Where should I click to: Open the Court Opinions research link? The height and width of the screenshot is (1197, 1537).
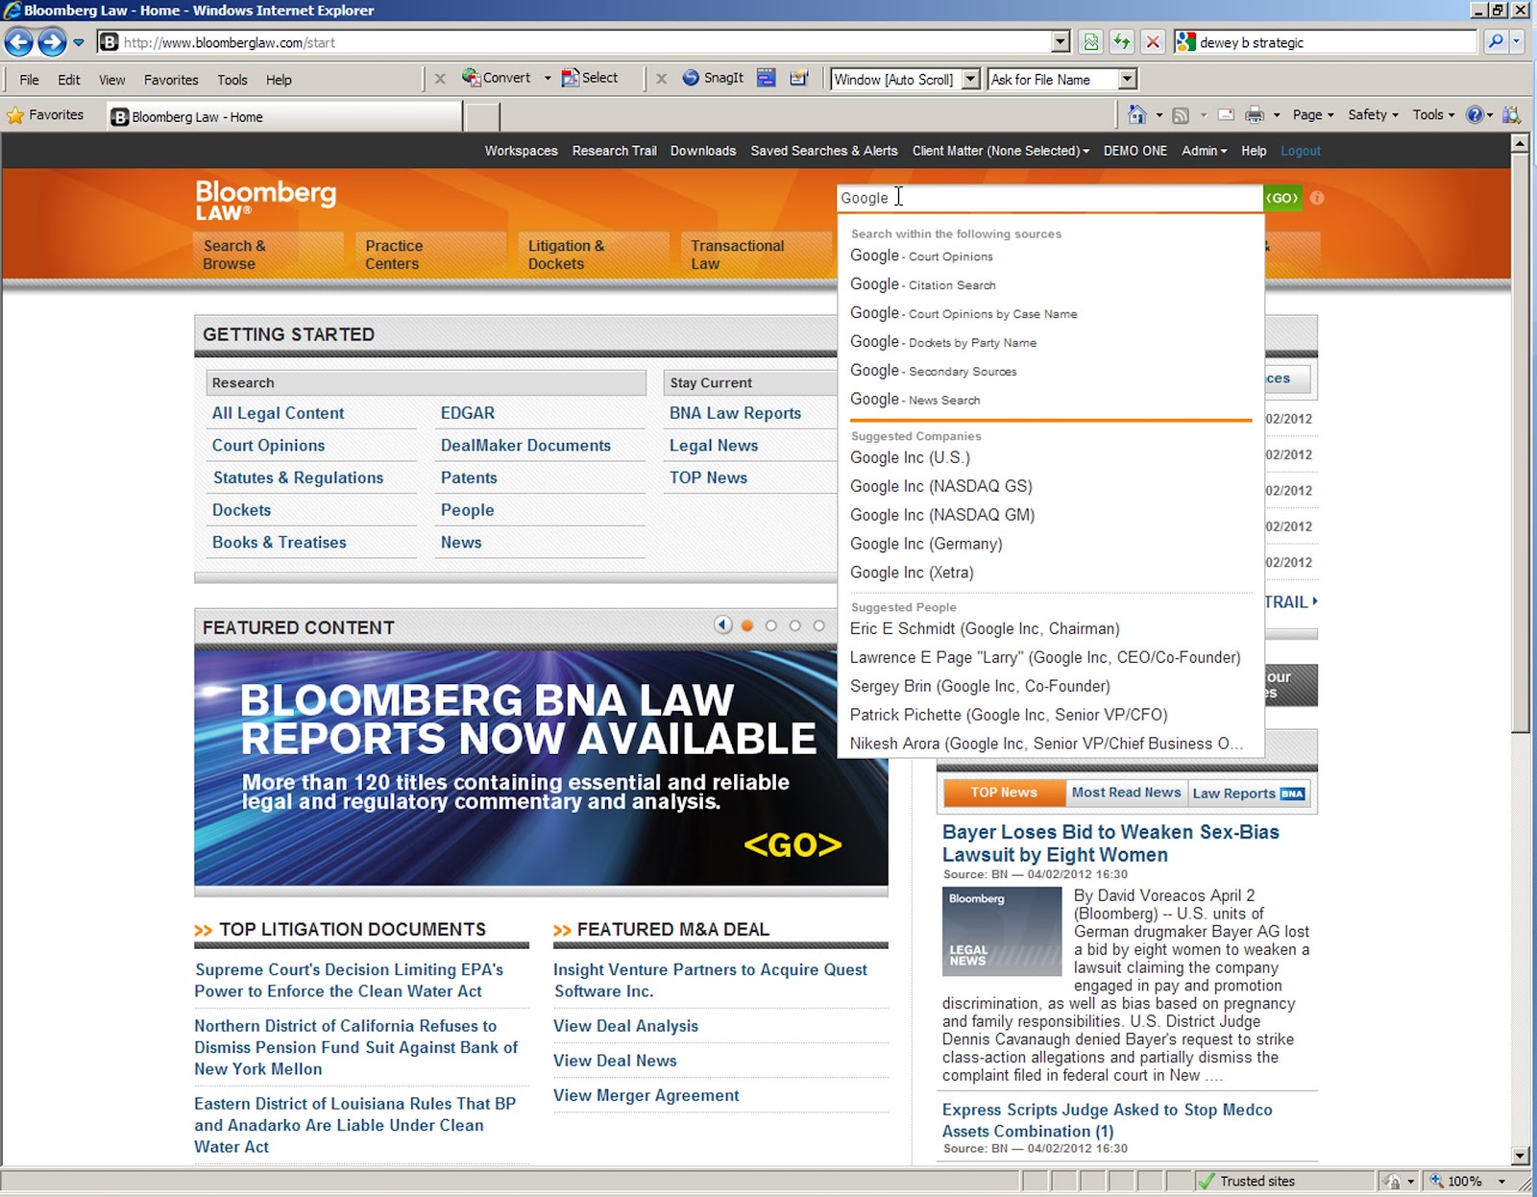click(268, 446)
